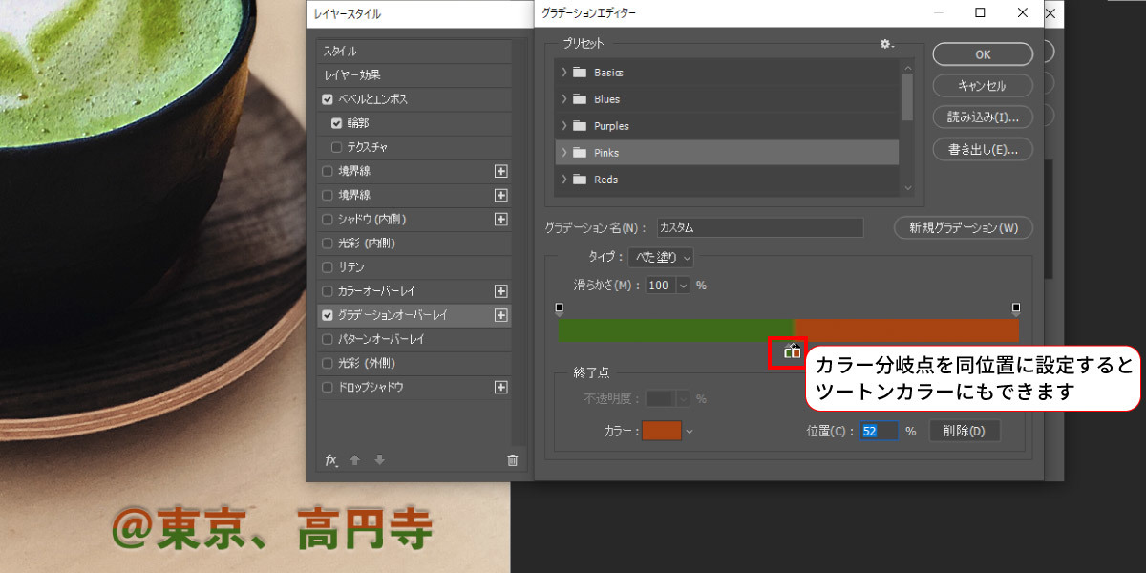Image resolution: width=1146 pixels, height=573 pixels.
Task: Expand the Blues preset group chevron
Action: (x=564, y=99)
